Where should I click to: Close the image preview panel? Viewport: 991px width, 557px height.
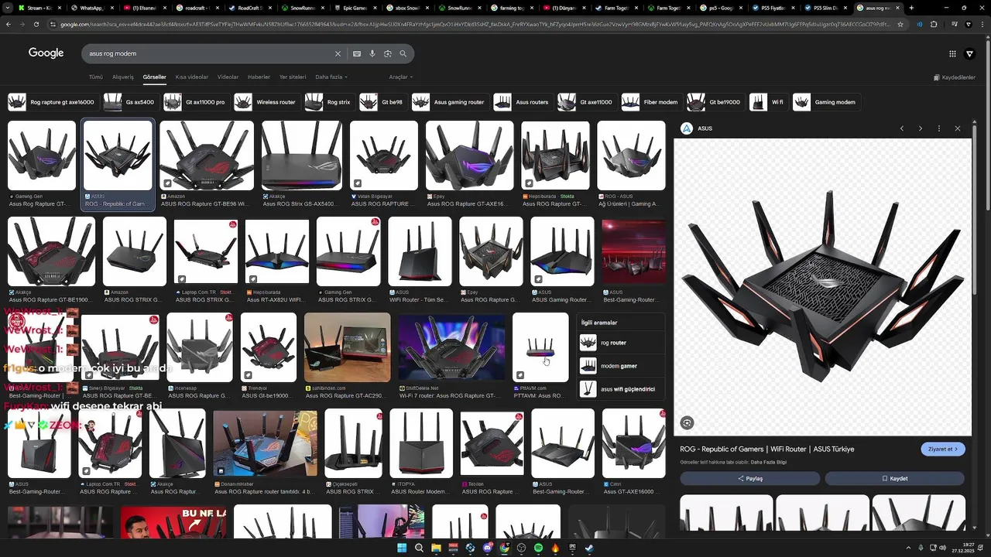tap(958, 128)
